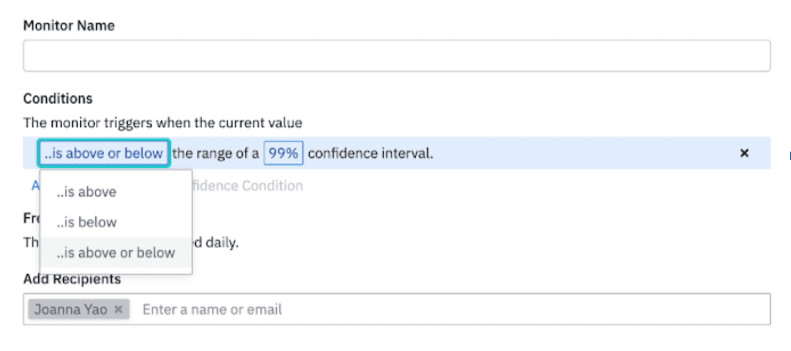
Task: Click the partially hidden Frequency heading
Action: point(31,218)
